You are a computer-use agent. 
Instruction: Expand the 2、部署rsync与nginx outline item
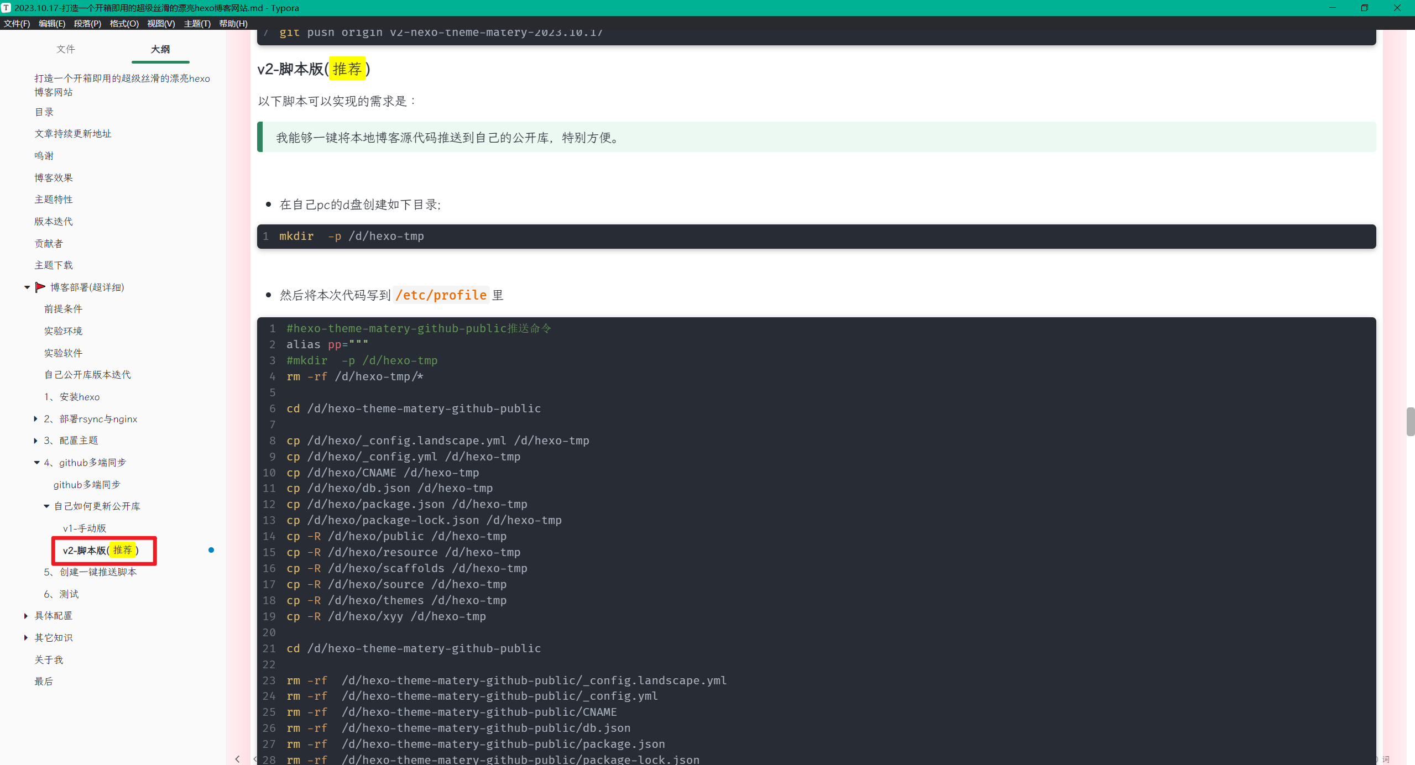click(36, 419)
